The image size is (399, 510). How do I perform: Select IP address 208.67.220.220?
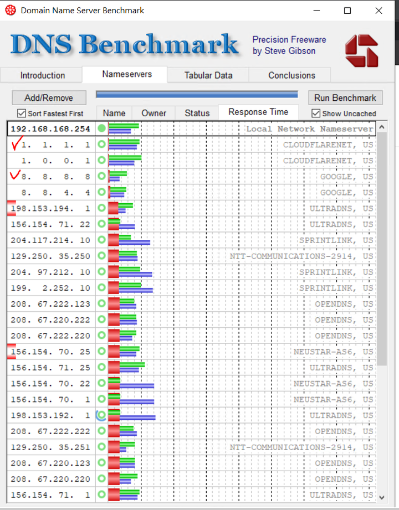tap(50, 479)
